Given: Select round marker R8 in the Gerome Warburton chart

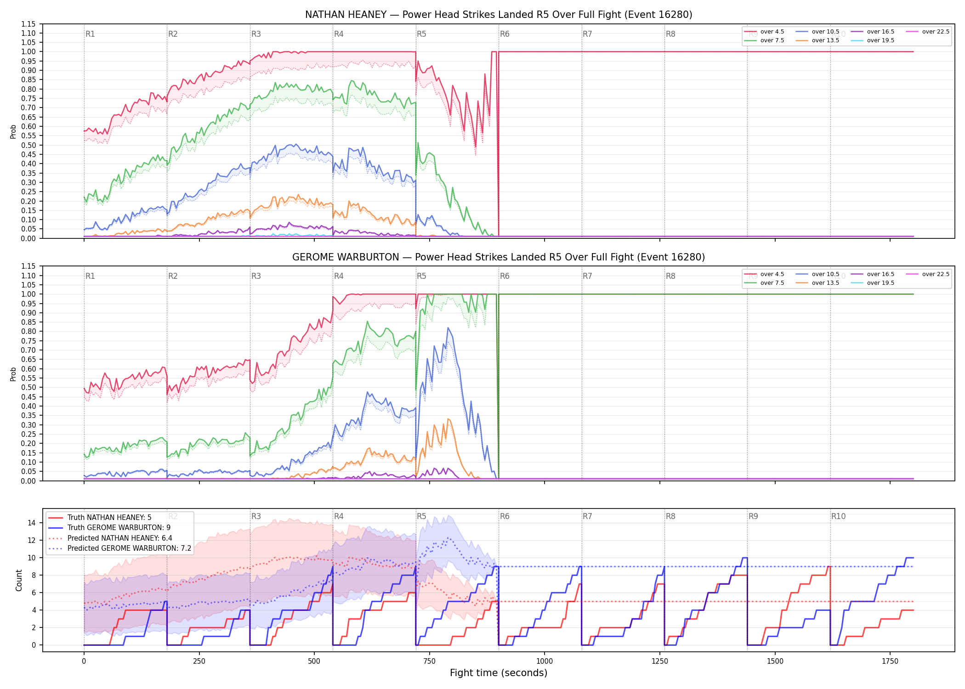Looking at the screenshot, I should [x=670, y=276].
